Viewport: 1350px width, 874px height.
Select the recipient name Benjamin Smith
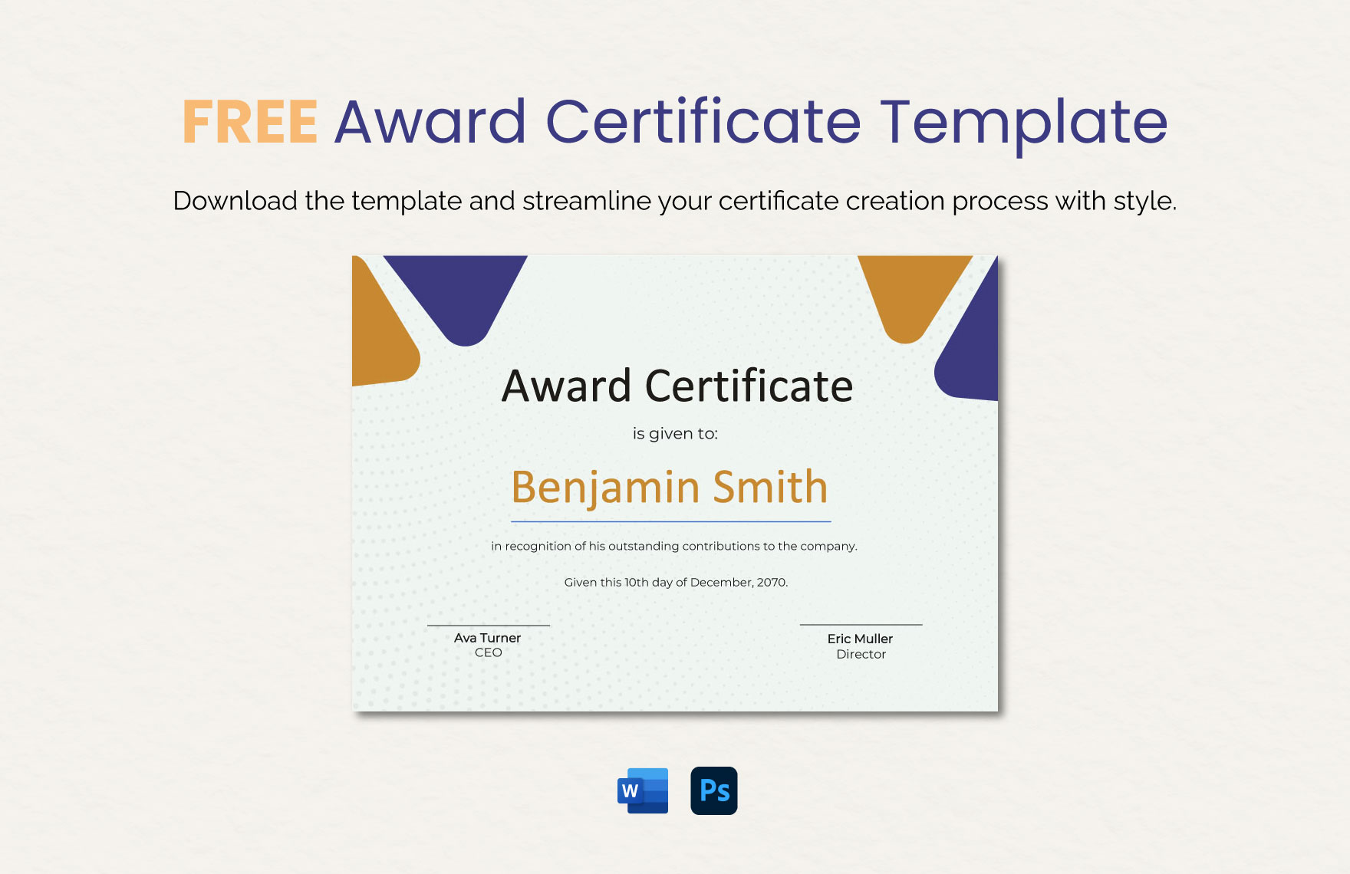coord(673,486)
